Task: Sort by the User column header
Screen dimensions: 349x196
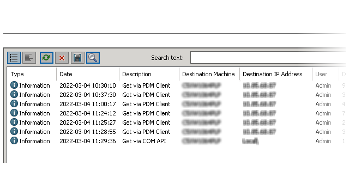Action: (x=326, y=74)
